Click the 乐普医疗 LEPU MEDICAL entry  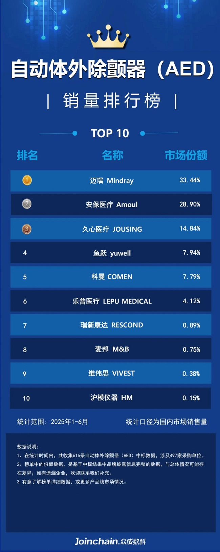[112, 301]
